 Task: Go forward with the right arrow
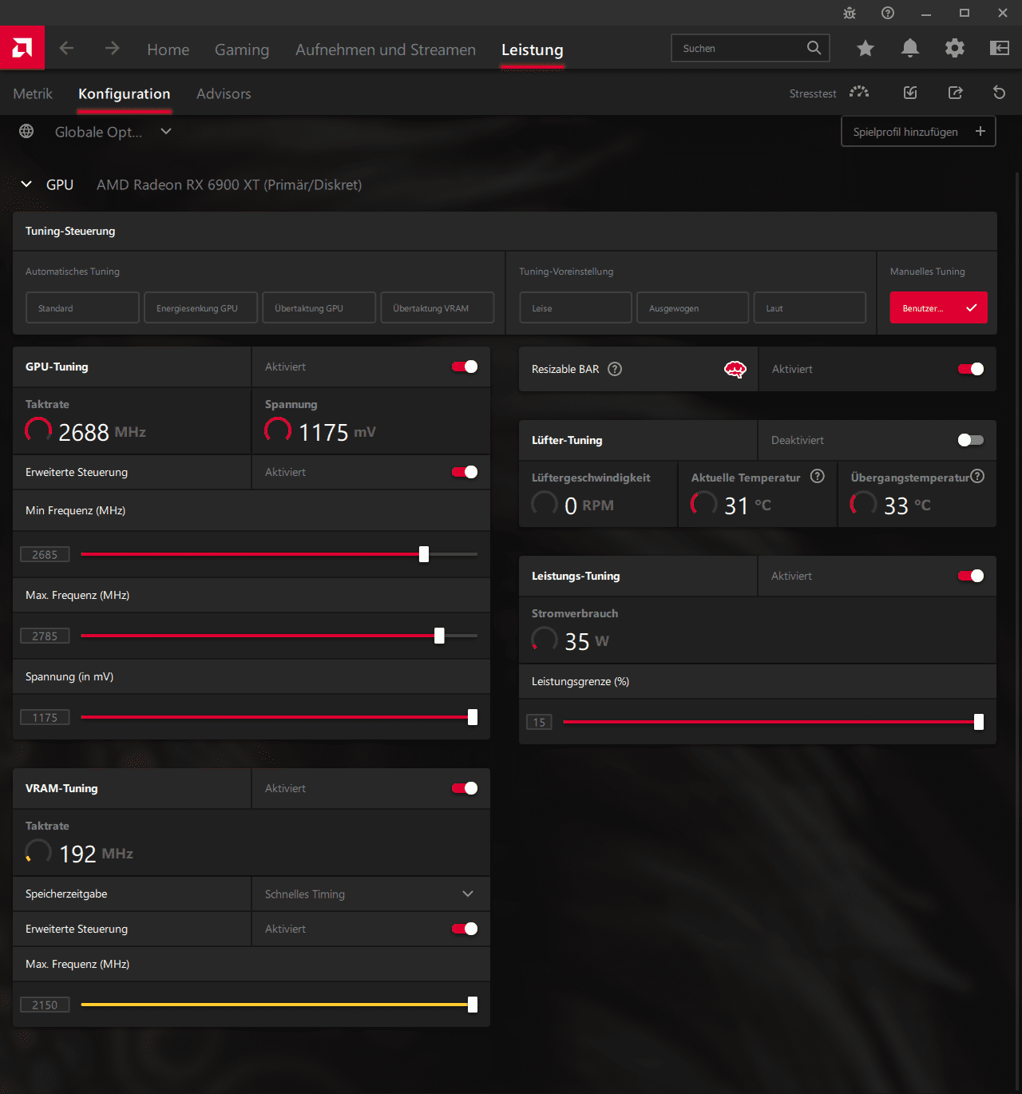pos(112,49)
